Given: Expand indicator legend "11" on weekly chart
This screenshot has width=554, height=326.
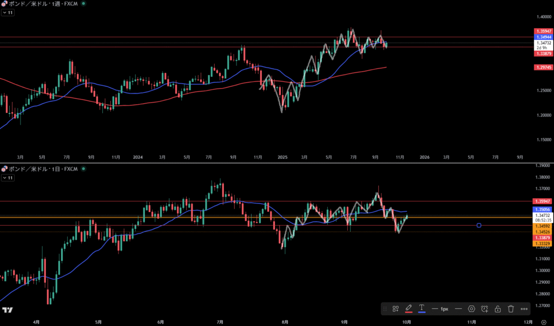Looking at the screenshot, I should [x=7, y=12].
